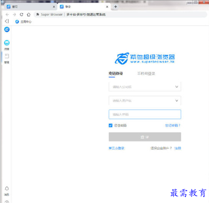Click the address bar with Super Browser text
209x203 pixels.
121,14
